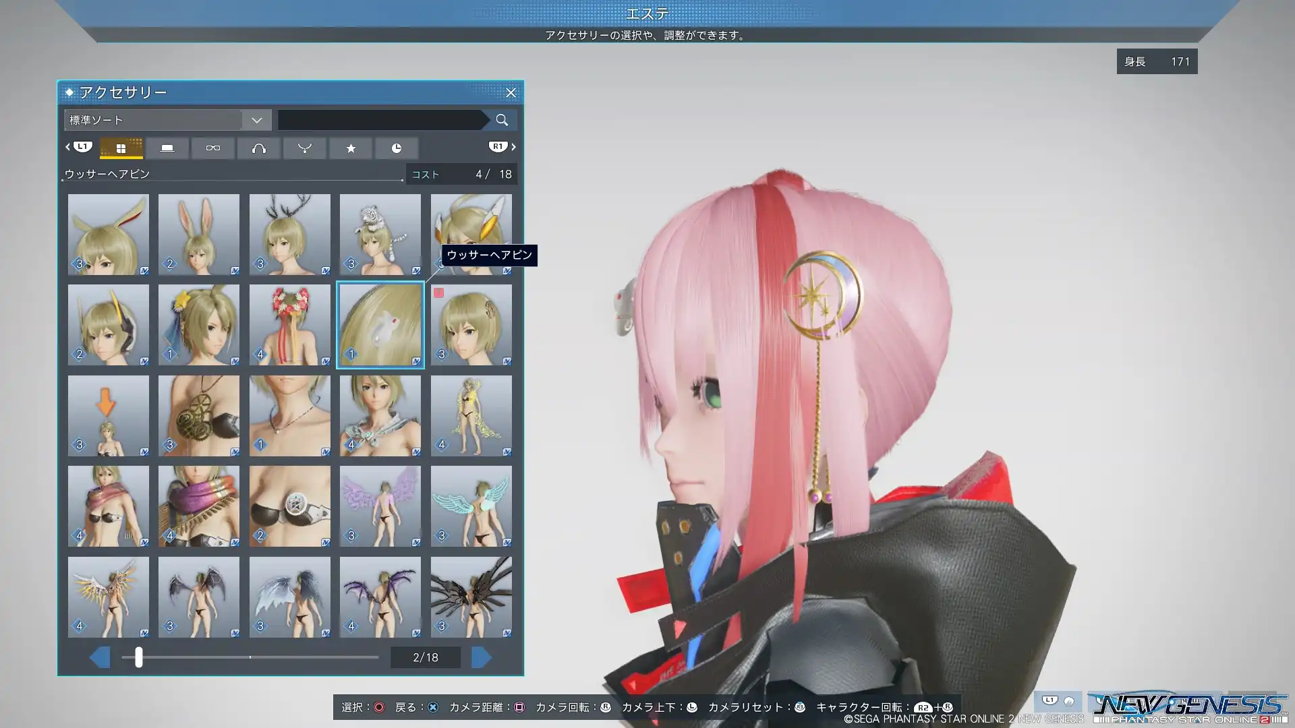
Task: Click the コスト 4/18 cost display
Action: (x=461, y=174)
